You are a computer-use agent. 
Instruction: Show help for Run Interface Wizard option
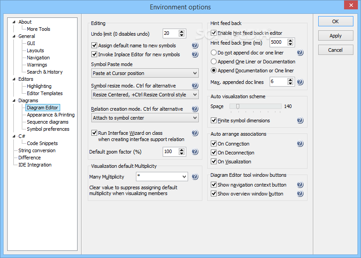(195, 133)
